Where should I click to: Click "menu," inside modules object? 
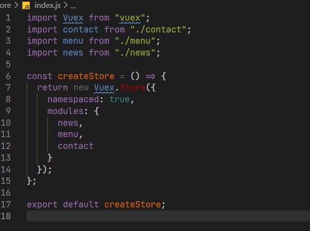70,134
